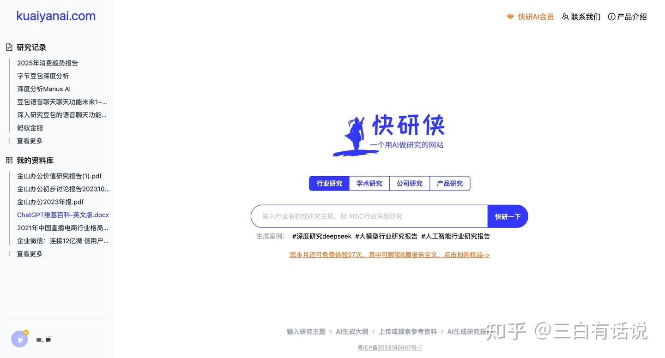
Task: Choose example #大模型行业研究报告
Action: 386,236
